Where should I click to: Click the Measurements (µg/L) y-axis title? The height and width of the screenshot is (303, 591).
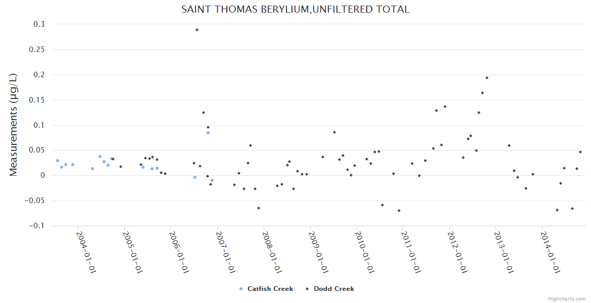[14, 125]
